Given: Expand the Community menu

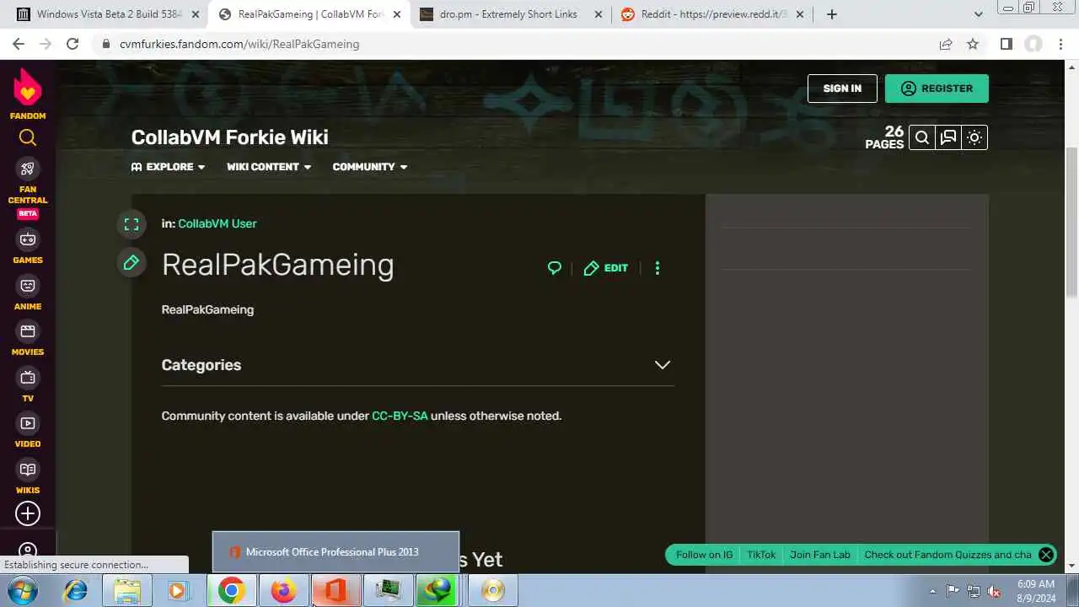Looking at the screenshot, I should [370, 167].
